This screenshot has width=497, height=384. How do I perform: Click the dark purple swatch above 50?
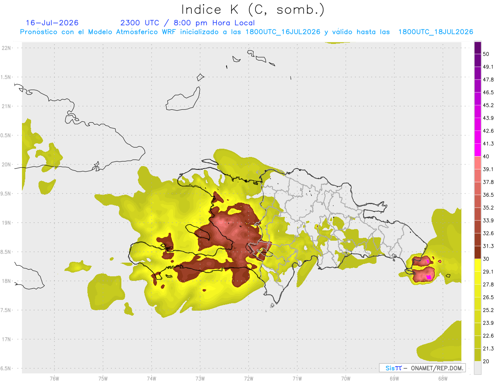pyautogui.click(x=478, y=48)
